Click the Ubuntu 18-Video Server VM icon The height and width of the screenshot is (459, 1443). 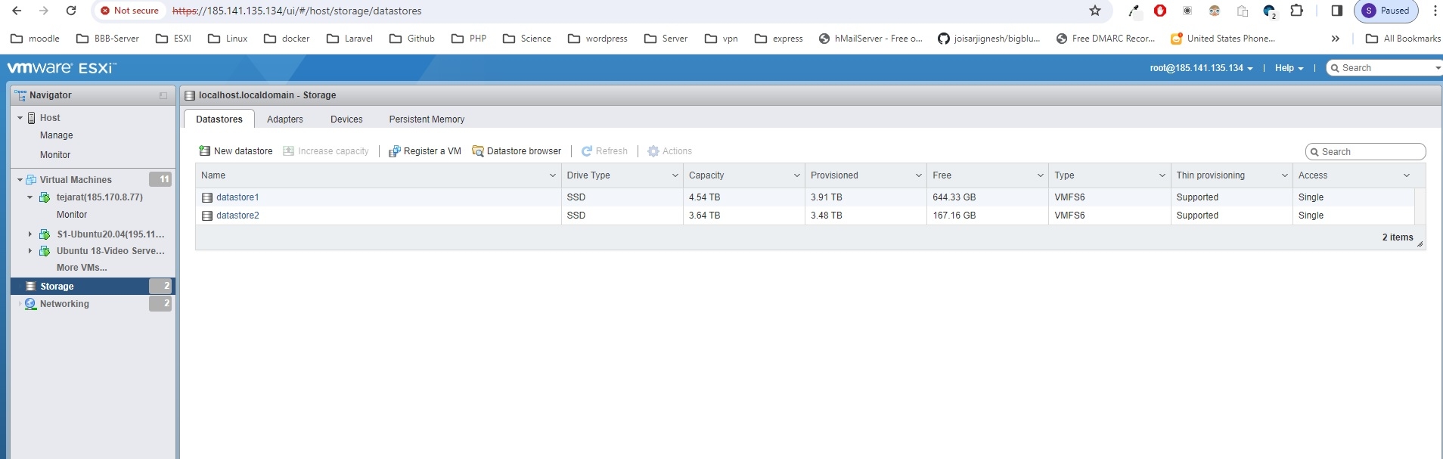[x=45, y=251]
